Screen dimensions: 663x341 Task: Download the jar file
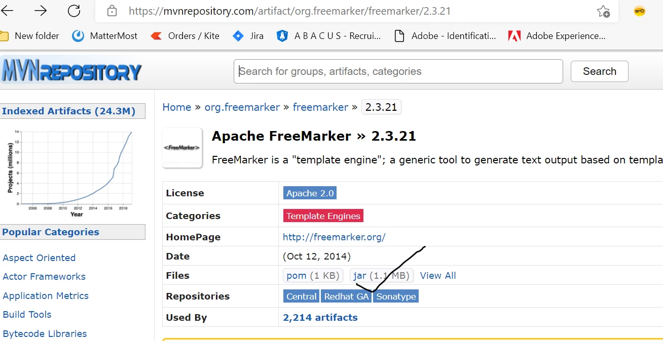(x=382, y=276)
